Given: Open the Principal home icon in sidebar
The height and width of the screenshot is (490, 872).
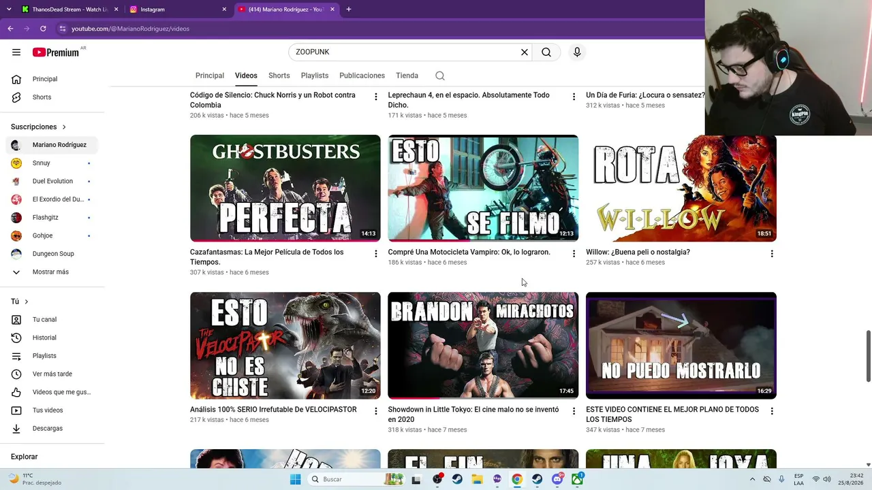Looking at the screenshot, I should point(16,79).
